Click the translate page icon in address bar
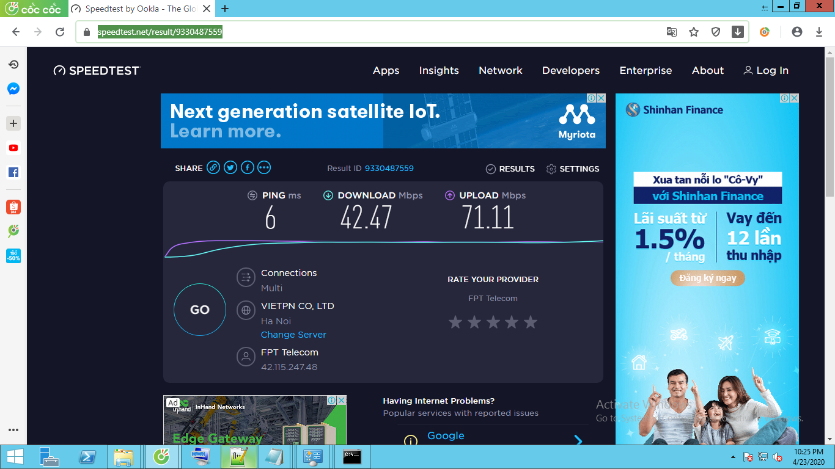 pos(672,32)
